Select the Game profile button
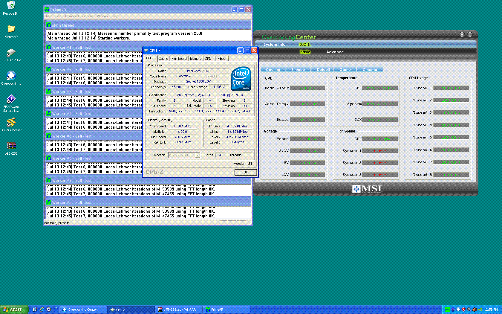This screenshot has height=314, width=502. 345,70
